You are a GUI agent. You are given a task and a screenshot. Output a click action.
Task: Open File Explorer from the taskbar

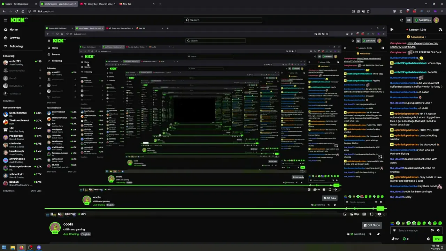click(13, 248)
